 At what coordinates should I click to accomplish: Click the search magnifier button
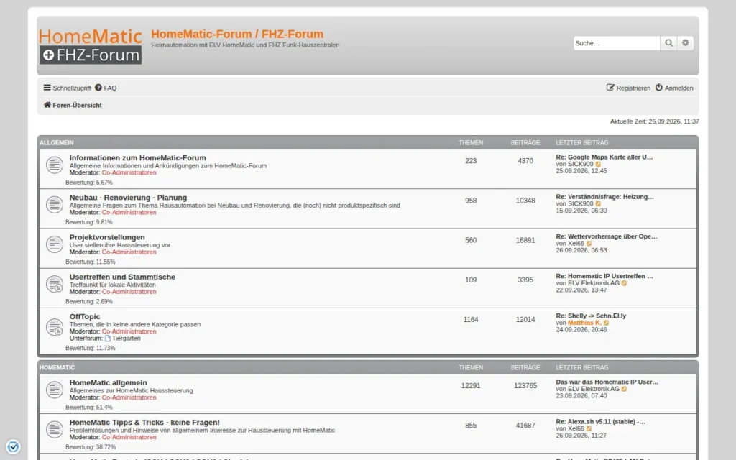(669, 42)
